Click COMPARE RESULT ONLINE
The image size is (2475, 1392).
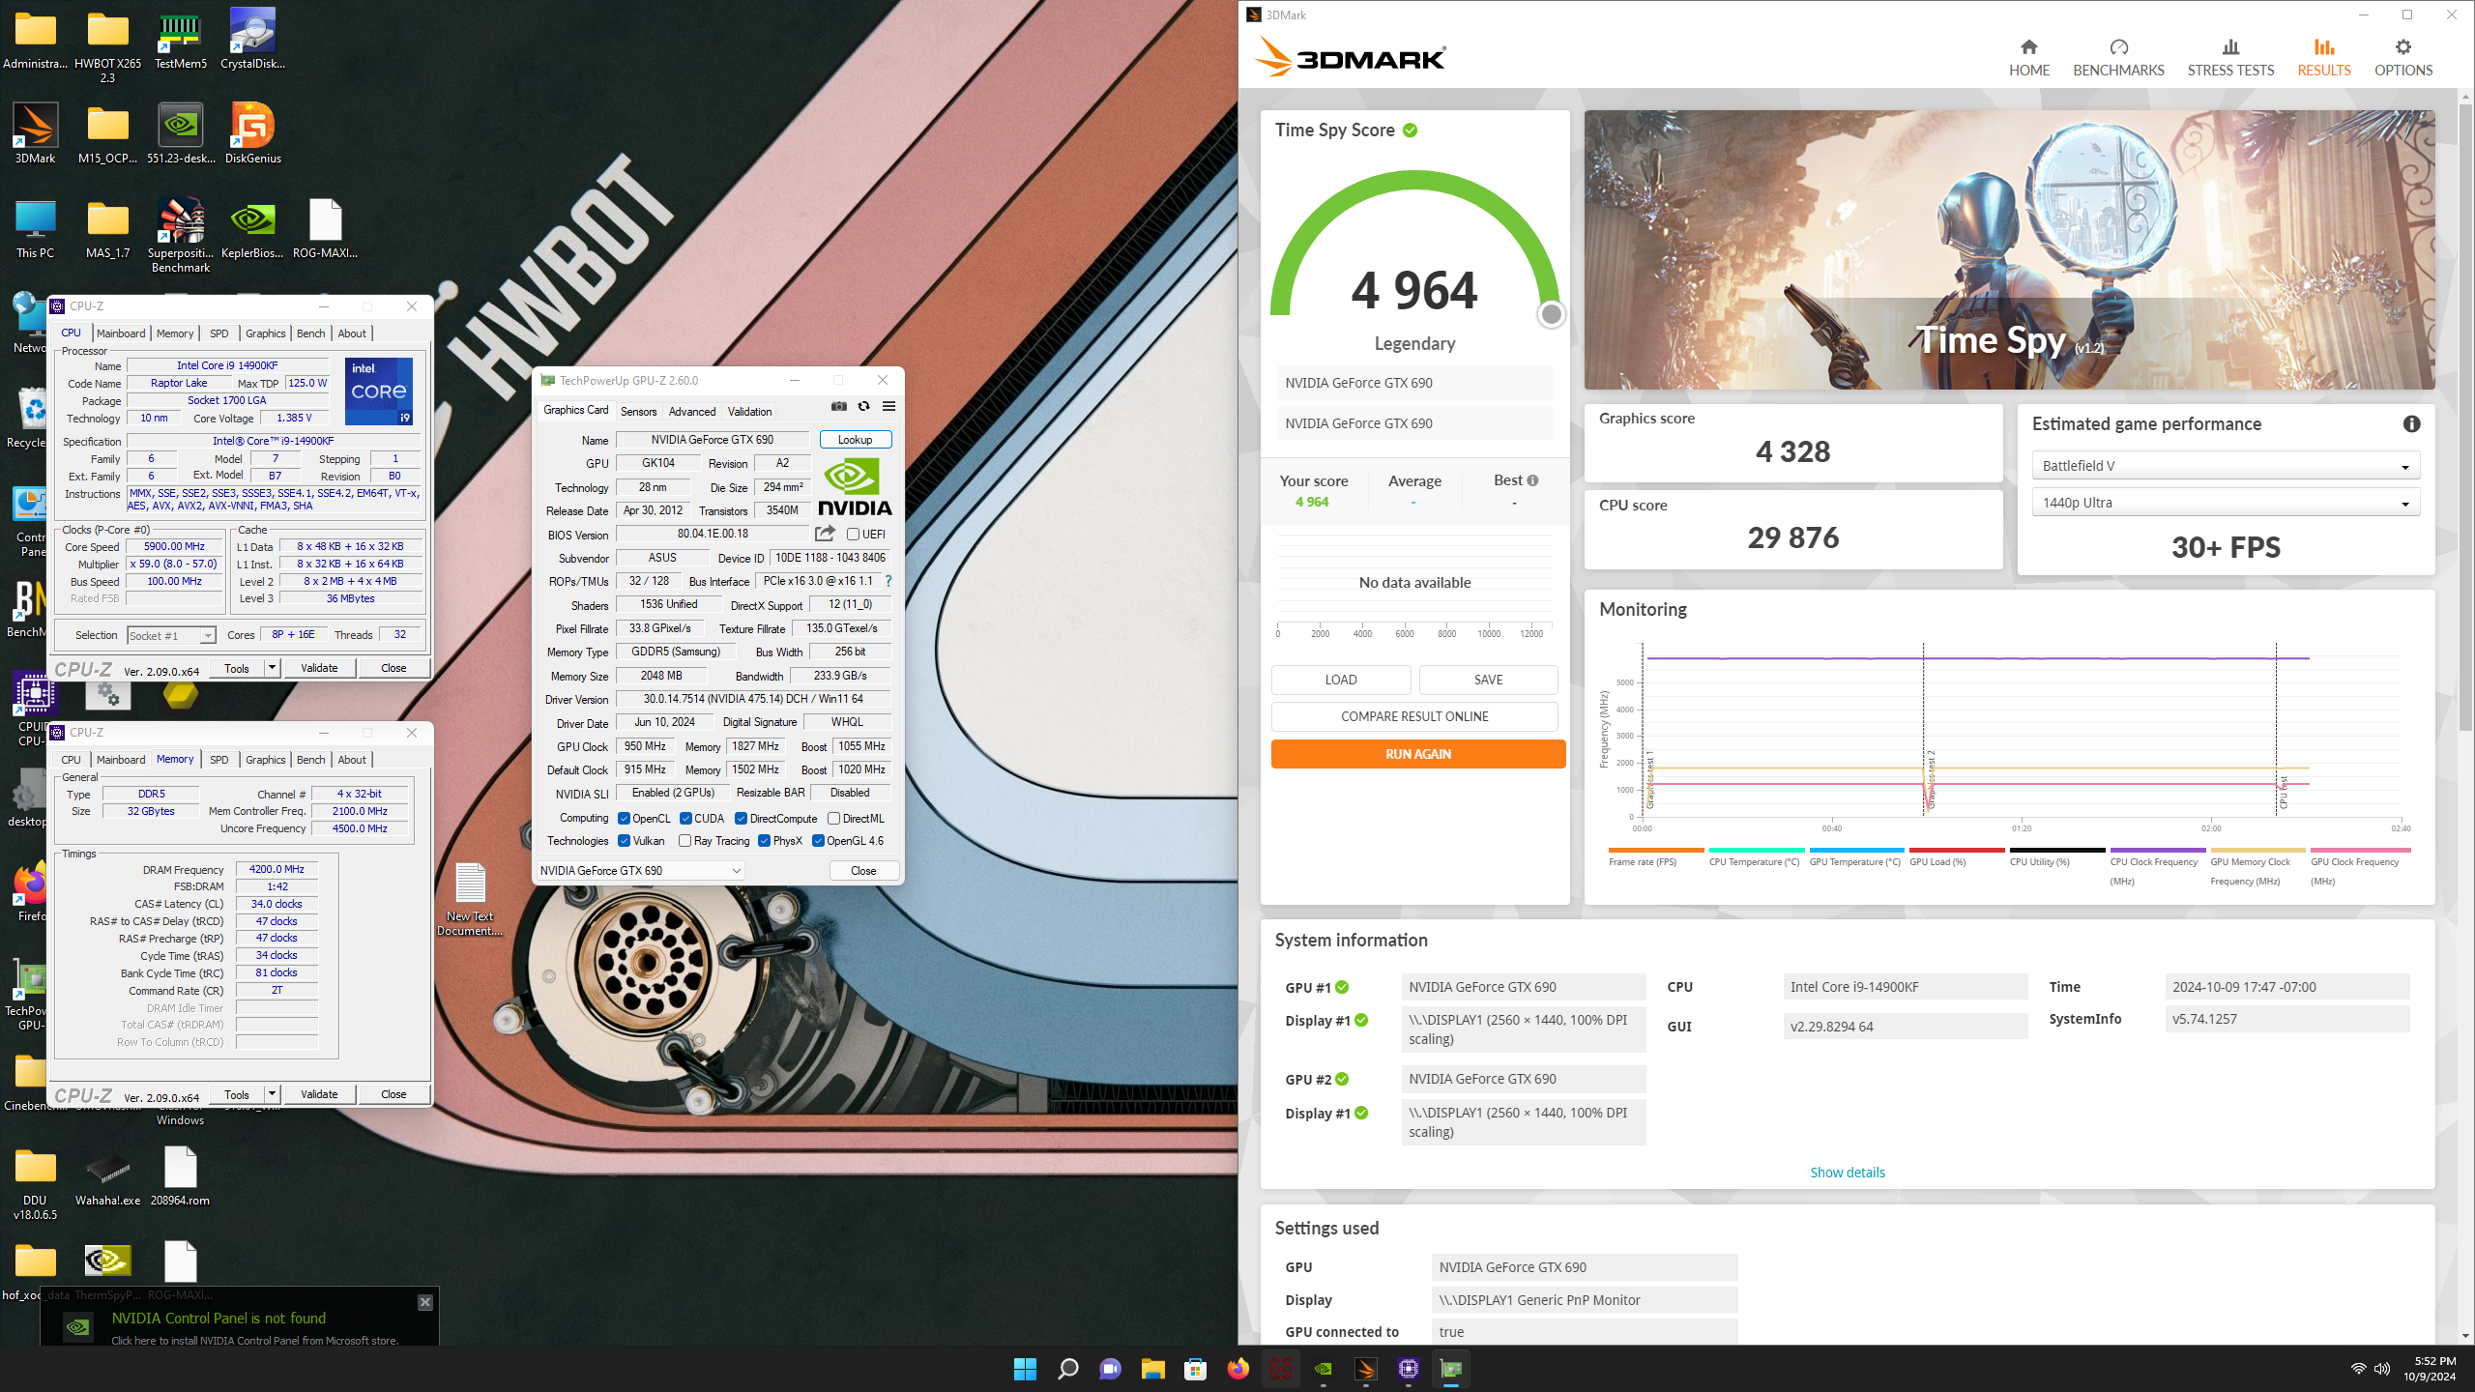(x=1414, y=716)
